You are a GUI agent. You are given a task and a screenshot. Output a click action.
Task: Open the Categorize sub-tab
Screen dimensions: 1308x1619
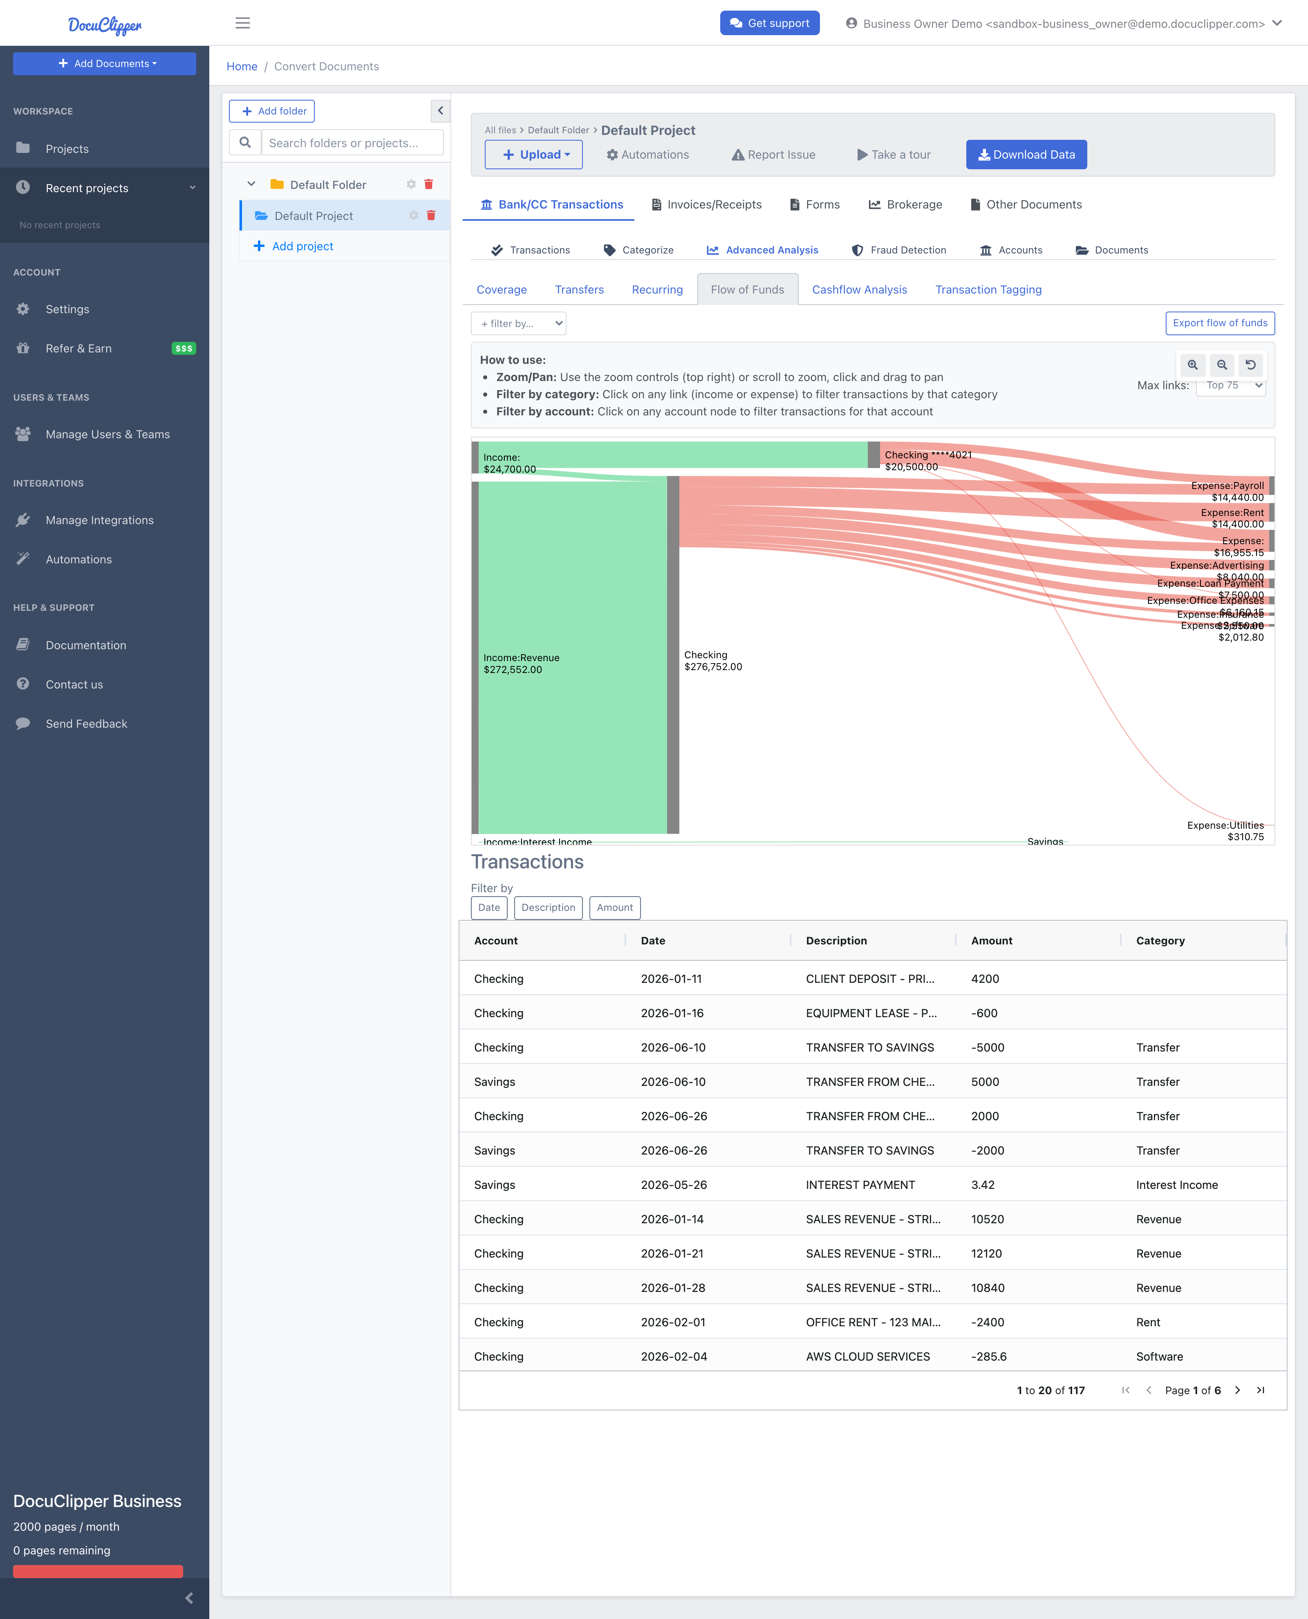tap(639, 250)
